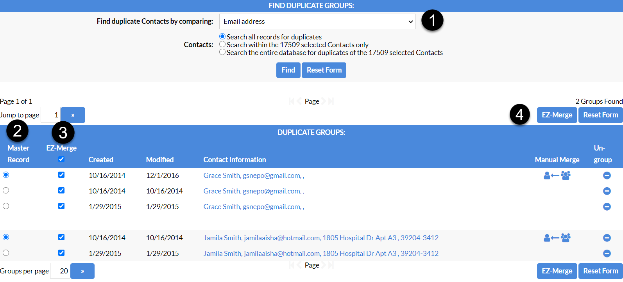The image size is (623, 282).
Task: Ungroup the Grace Smith record created 10/16/2014 modified 12/1/2016
Action: tap(607, 176)
